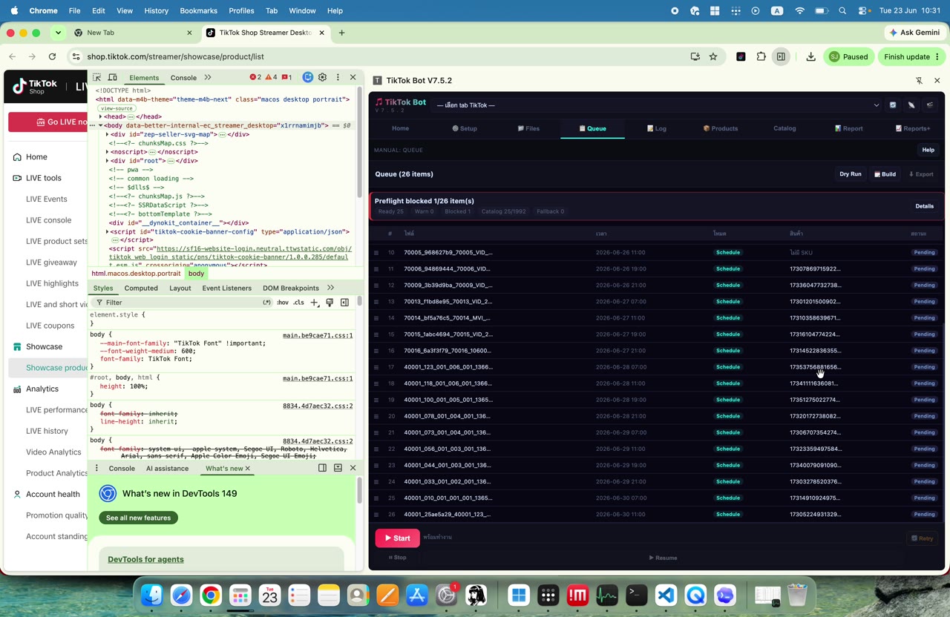Activate the DevTools element inspector icon
950x617 pixels.
click(x=96, y=77)
